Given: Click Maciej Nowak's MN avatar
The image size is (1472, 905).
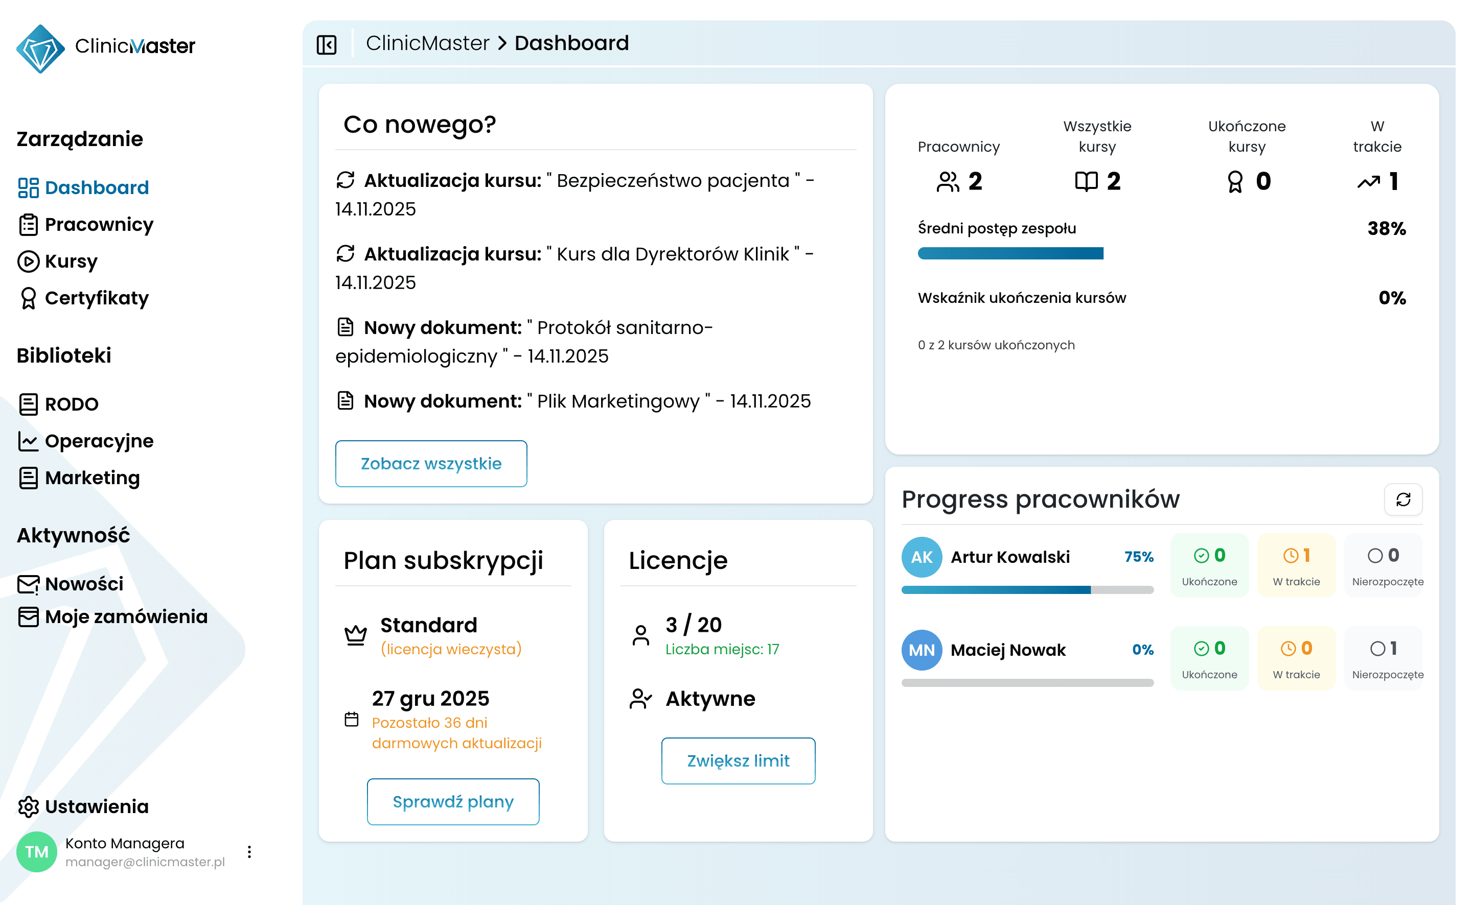Looking at the screenshot, I should (921, 650).
